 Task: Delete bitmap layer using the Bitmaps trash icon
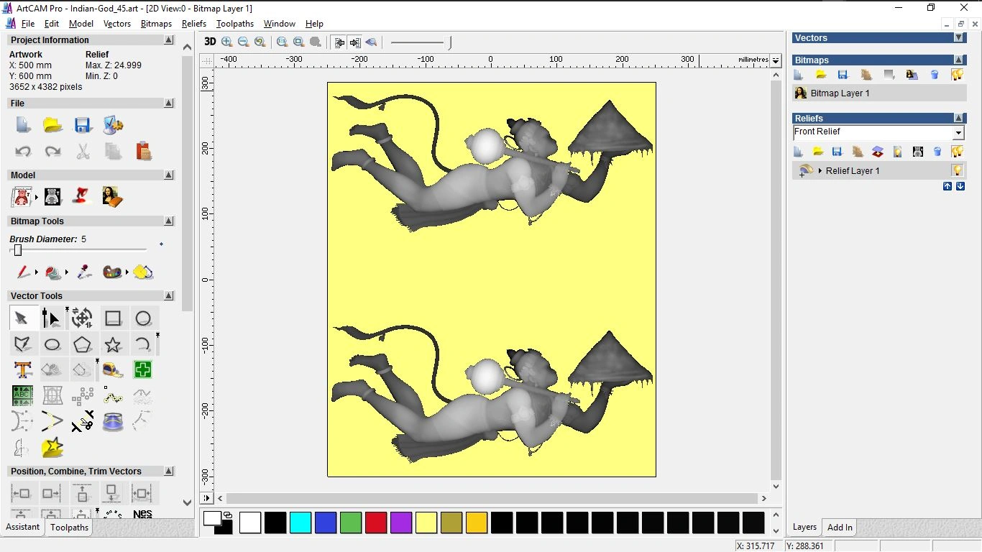[x=935, y=75]
